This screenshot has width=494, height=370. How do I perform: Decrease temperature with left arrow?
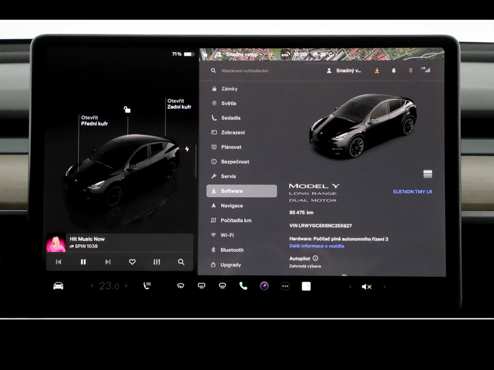pos(92,286)
